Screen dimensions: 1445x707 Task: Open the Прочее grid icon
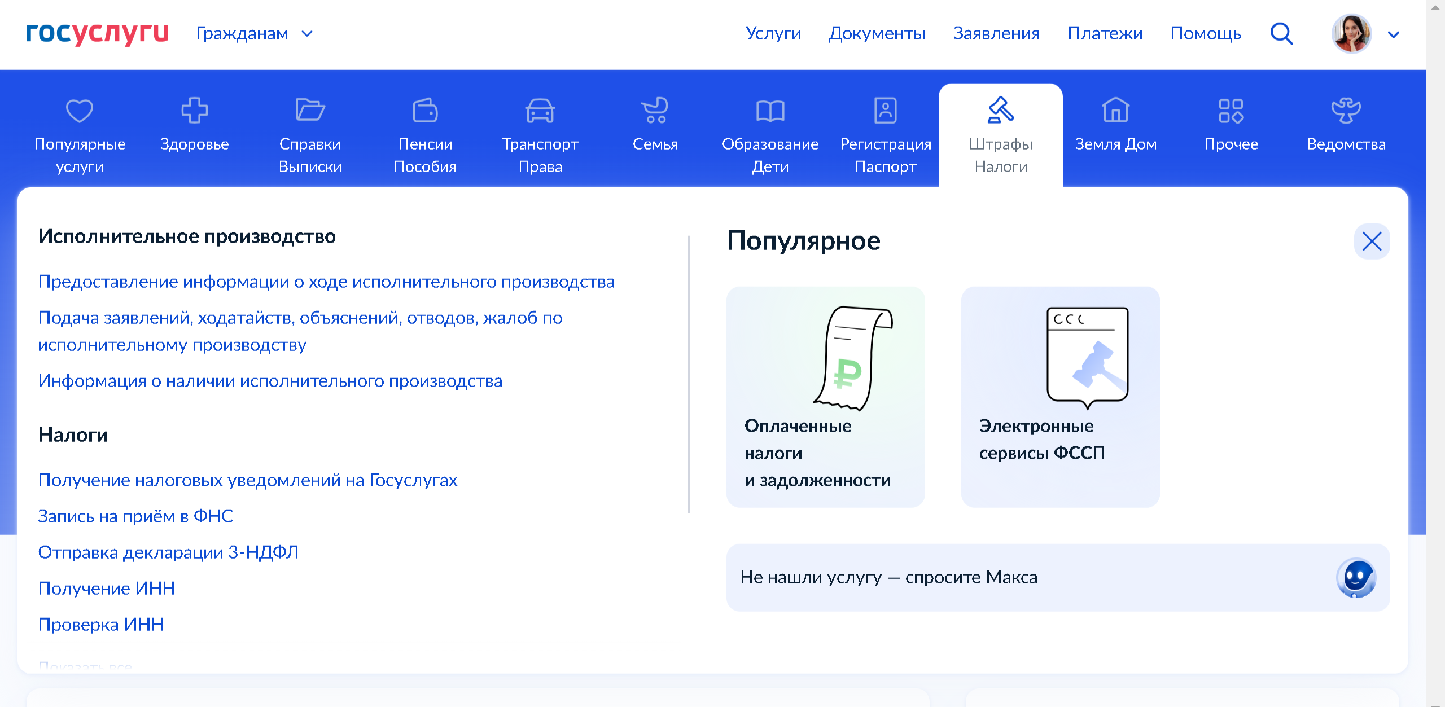1231,110
